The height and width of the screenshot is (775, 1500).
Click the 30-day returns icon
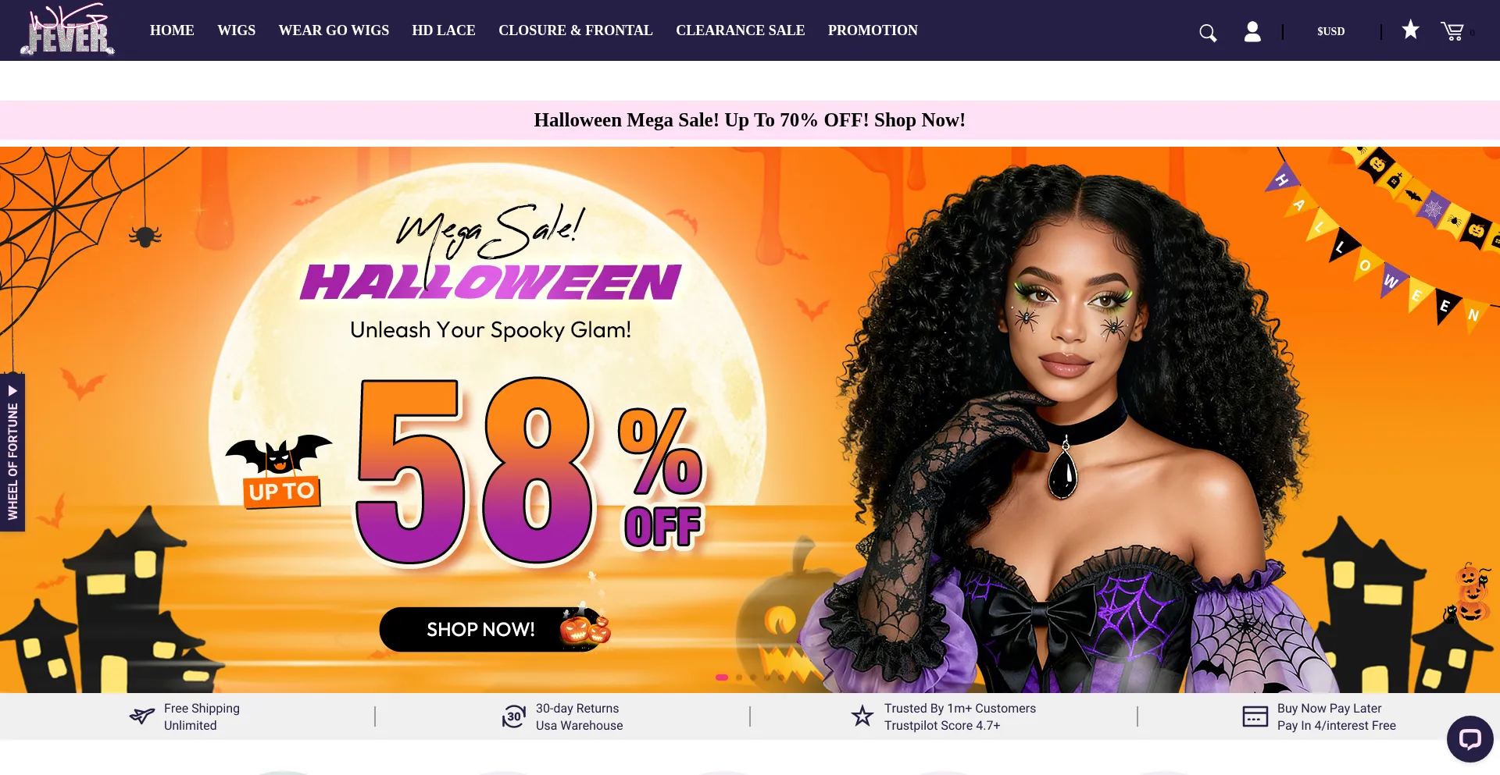(x=513, y=716)
